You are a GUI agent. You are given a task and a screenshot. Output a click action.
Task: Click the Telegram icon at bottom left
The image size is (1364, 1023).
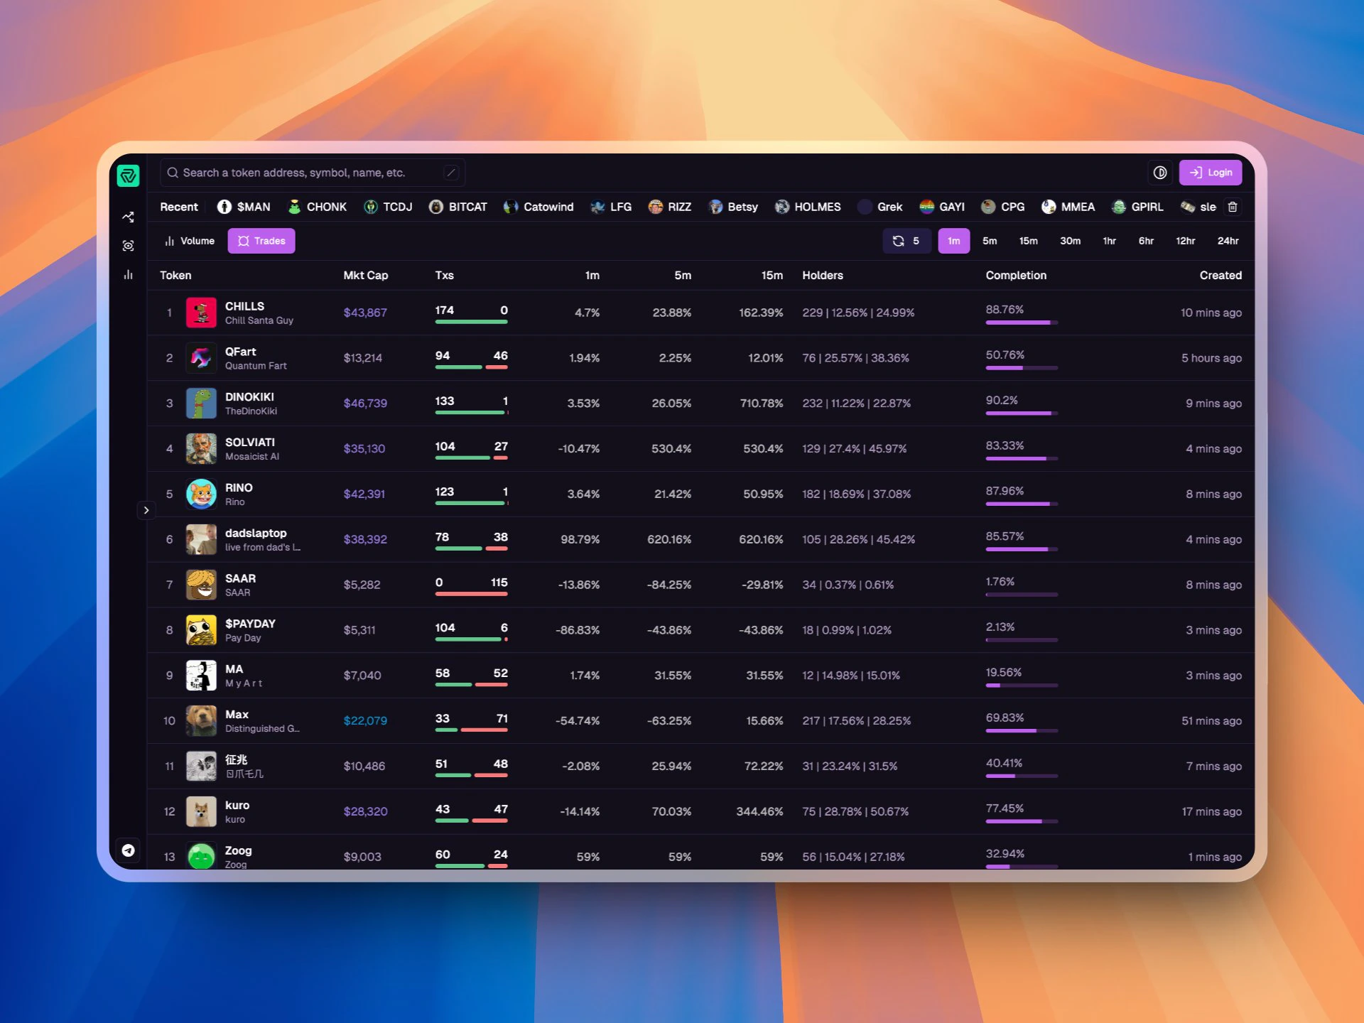[129, 850]
